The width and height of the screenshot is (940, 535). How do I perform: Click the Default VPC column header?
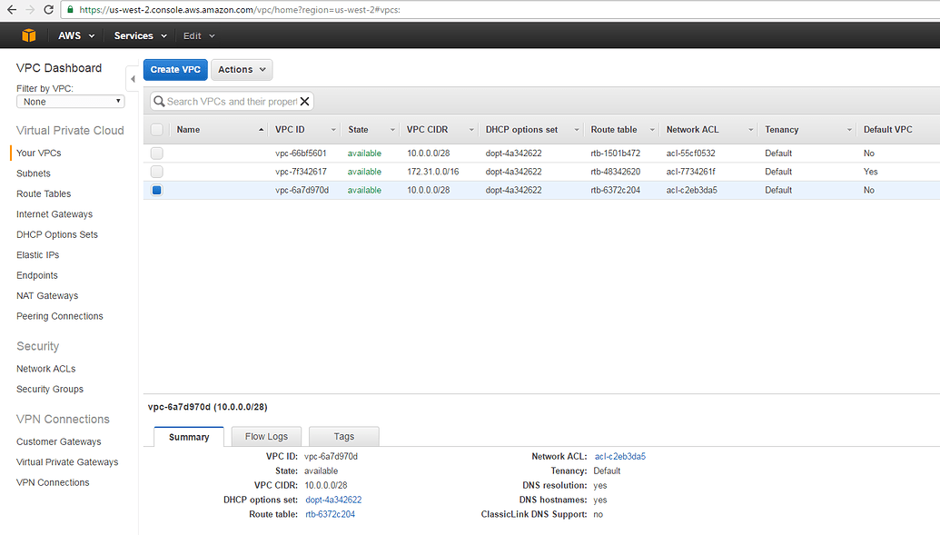click(888, 130)
